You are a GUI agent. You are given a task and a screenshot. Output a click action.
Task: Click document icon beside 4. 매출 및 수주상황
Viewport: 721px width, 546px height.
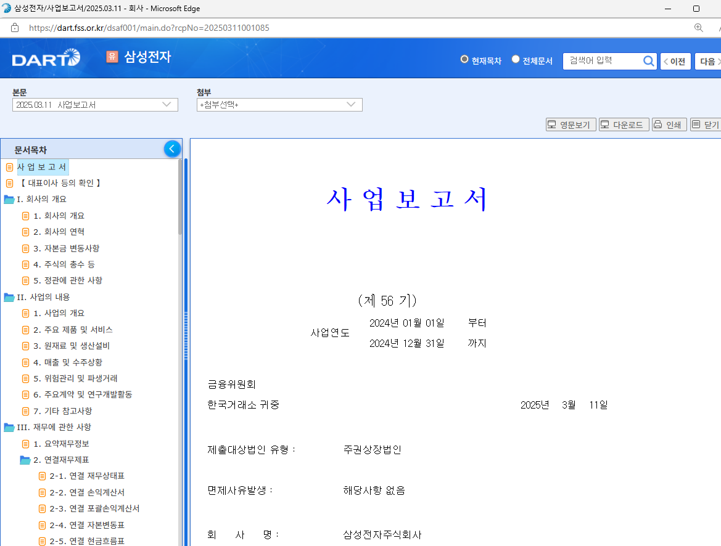pos(26,362)
